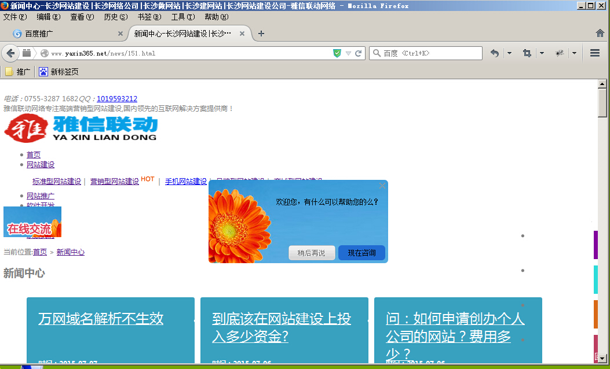This screenshot has width=610, height=369.
Task: Open the Firefox hamburger menu
Action: 594,53
